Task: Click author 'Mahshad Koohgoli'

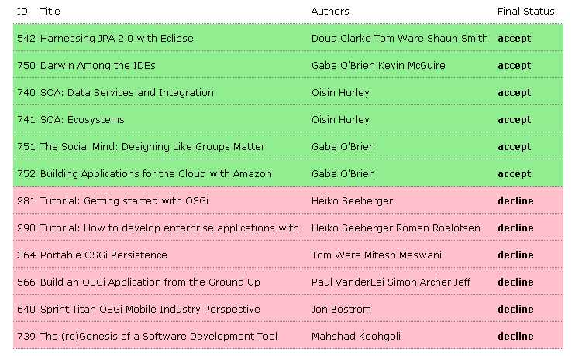Action: click(354, 336)
